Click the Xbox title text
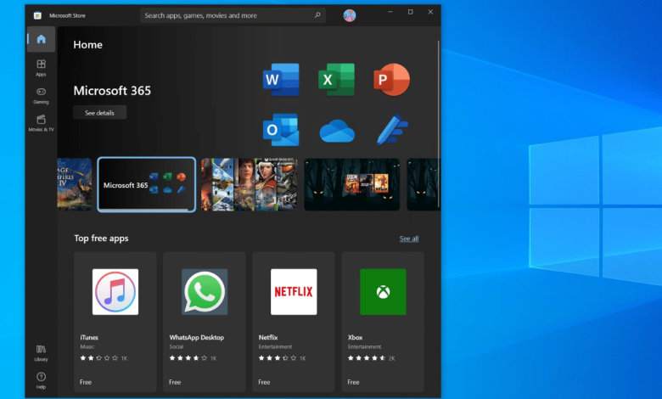662x399 pixels. click(355, 337)
